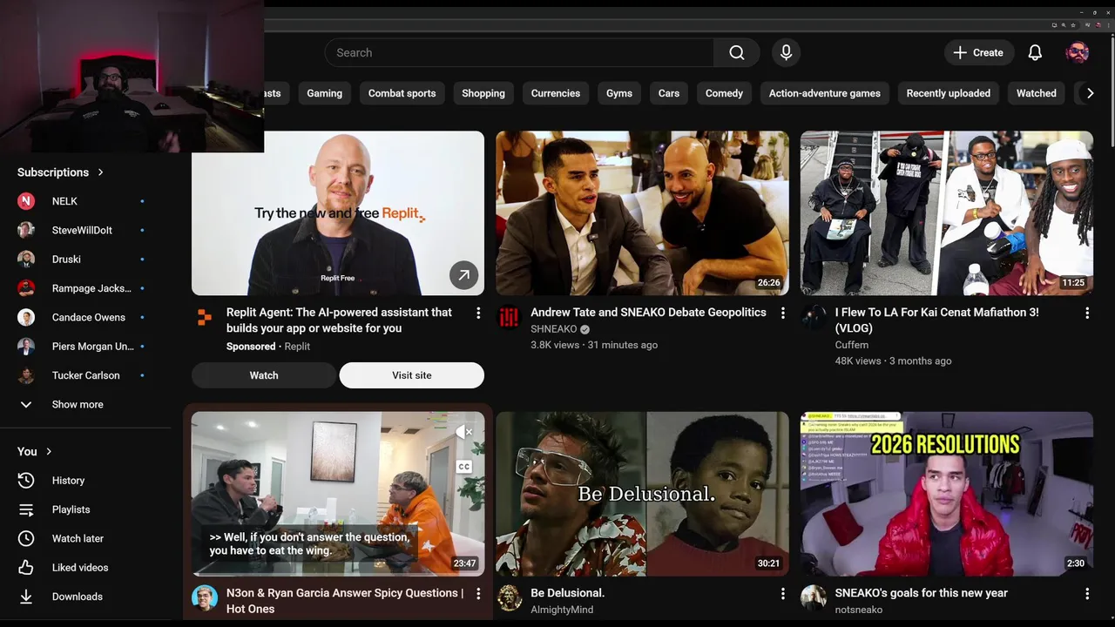The image size is (1115, 627).
Task: Focus the Search input field
Action: click(x=519, y=53)
